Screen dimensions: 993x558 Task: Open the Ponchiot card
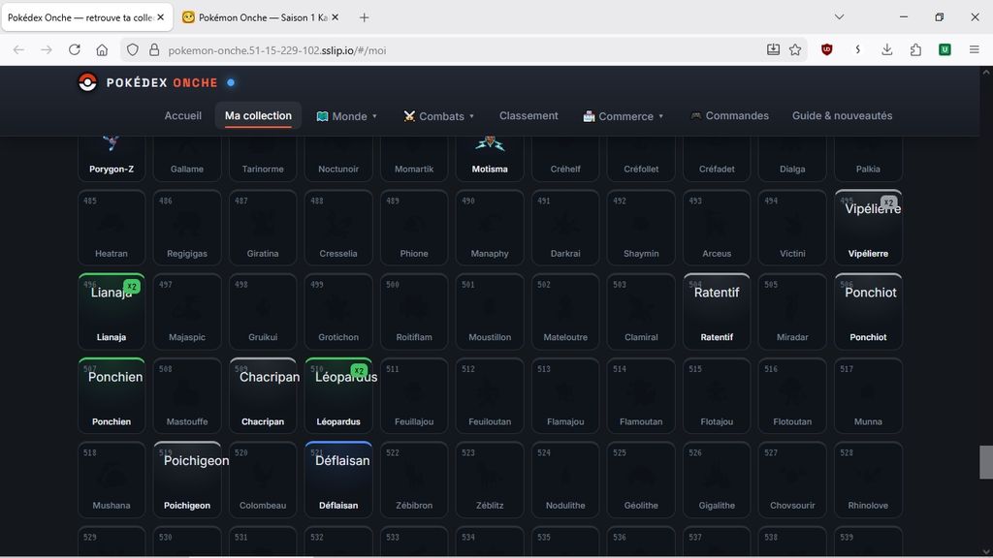click(868, 311)
